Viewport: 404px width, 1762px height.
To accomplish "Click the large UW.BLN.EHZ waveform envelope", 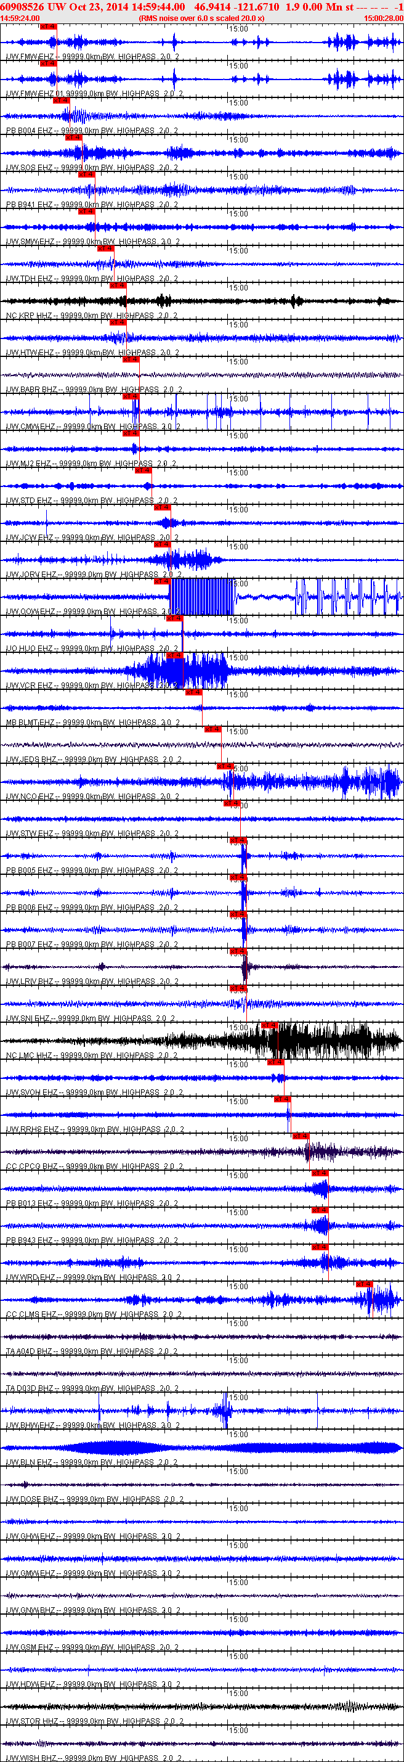I will coord(201,1448).
